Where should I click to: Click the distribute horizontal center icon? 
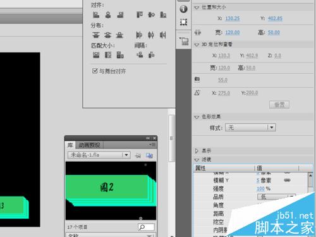pos(151,35)
